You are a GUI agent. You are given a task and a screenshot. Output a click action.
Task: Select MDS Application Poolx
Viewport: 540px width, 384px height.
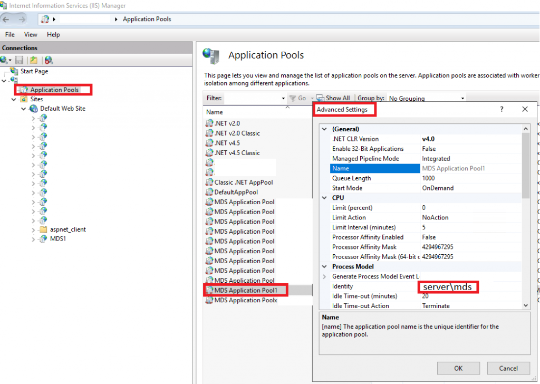246,300
